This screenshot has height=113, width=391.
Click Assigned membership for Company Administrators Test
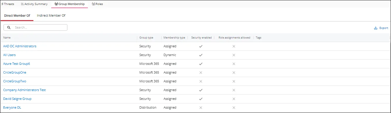pyautogui.click(x=170, y=90)
